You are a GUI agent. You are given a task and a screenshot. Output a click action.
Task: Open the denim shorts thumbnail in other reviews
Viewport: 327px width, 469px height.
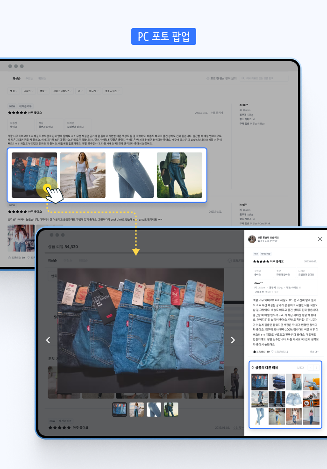pos(294,399)
